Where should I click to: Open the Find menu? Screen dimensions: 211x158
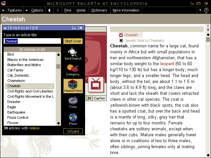click(x=68, y=10)
